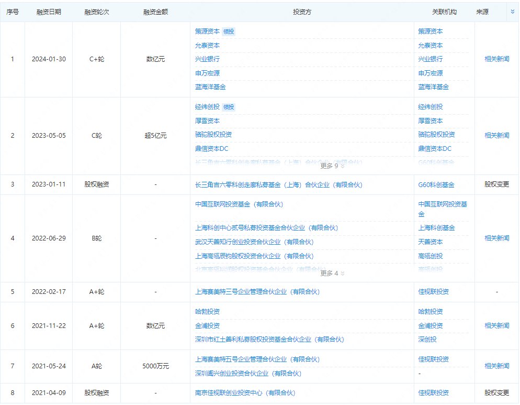
Task: Open 中国互联网投资基金 in the 关联机构 column
Action: 443,209
